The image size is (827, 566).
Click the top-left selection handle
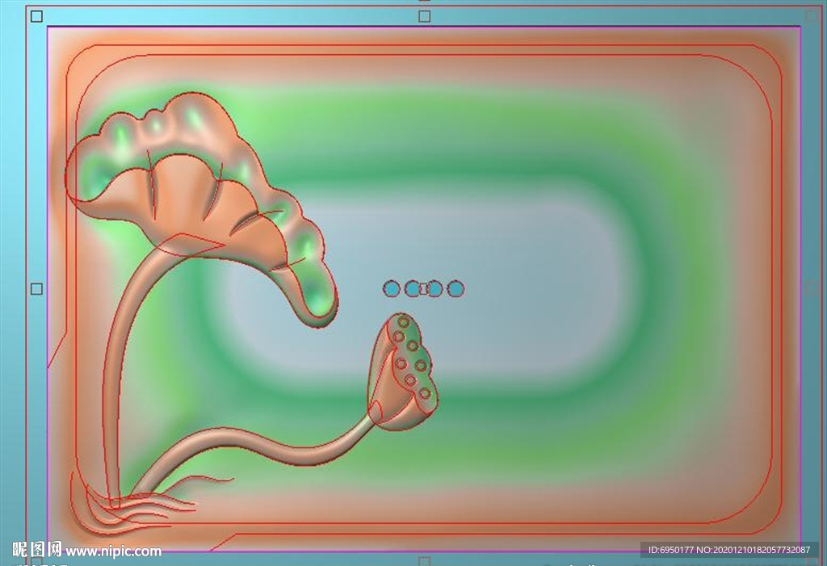(x=36, y=16)
